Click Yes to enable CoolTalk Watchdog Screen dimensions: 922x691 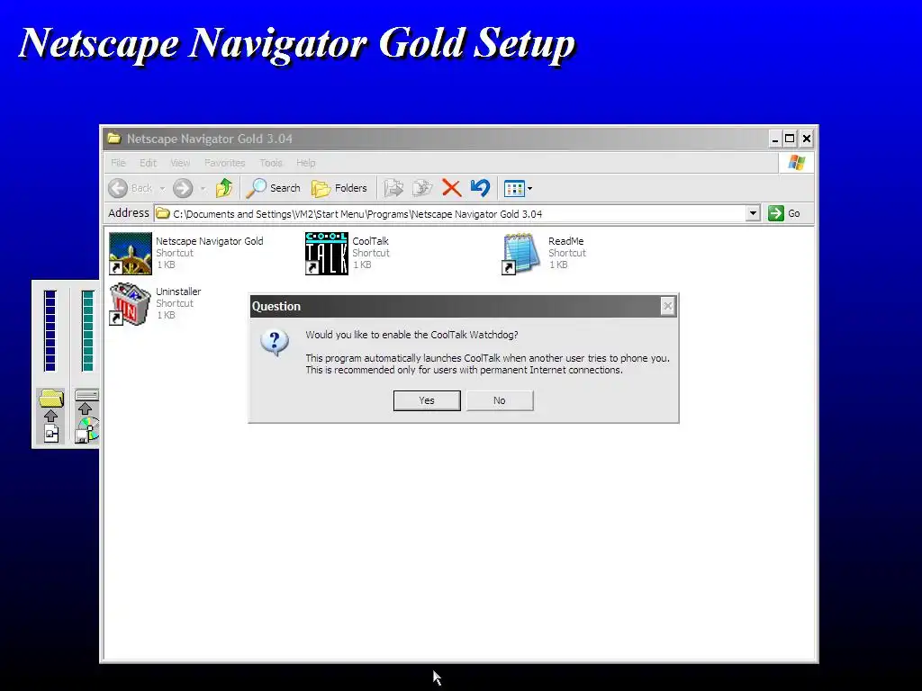coord(427,400)
